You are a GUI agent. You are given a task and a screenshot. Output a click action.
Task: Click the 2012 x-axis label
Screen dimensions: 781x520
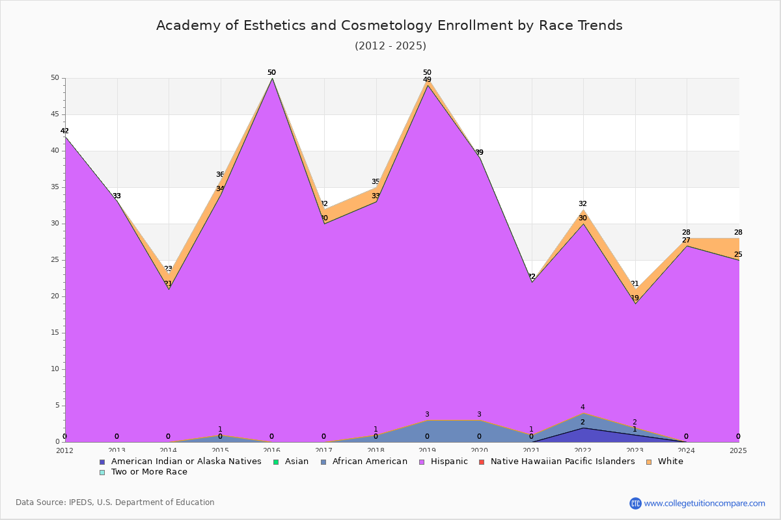click(64, 450)
